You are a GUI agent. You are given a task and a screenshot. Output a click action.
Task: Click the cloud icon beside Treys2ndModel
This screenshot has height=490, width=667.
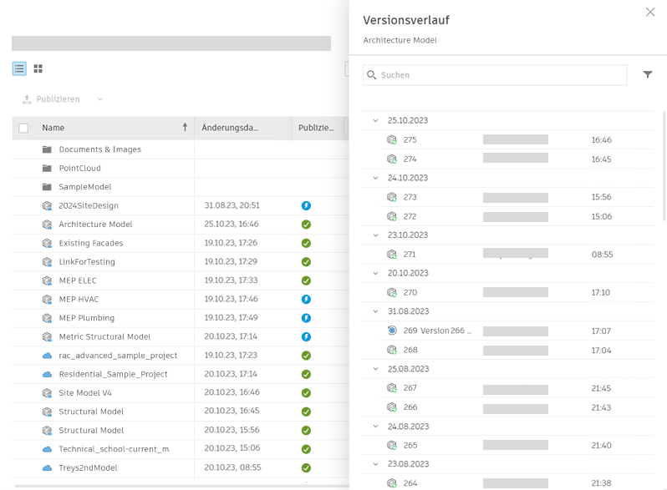pyautogui.click(x=47, y=468)
